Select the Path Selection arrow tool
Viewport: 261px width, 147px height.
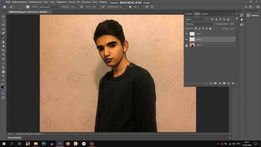3,63
